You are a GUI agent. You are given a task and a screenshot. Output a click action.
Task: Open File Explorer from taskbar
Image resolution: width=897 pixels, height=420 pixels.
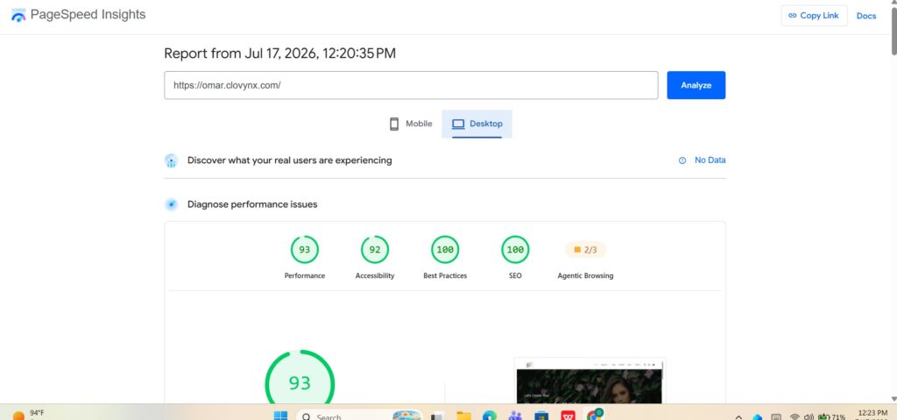pyautogui.click(x=463, y=416)
